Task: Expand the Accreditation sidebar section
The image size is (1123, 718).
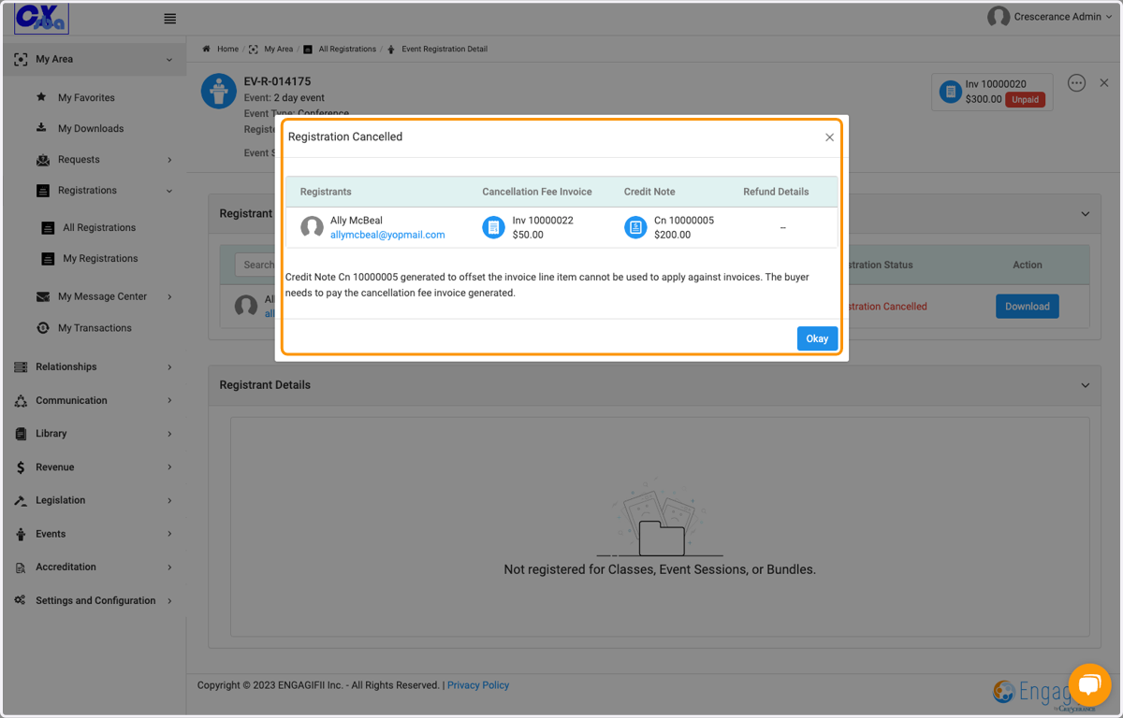Action: pos(169,567)
